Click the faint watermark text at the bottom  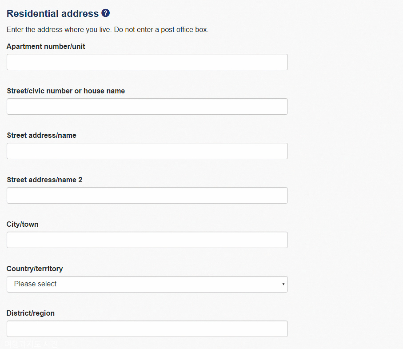coord(31,344)
